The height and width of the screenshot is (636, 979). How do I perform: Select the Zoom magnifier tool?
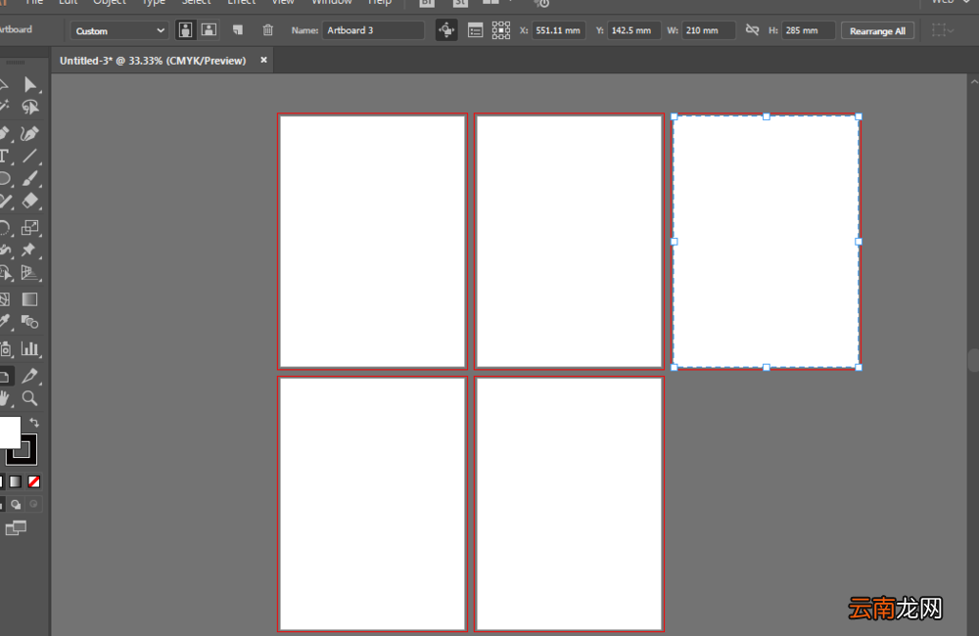pos(29,398)
